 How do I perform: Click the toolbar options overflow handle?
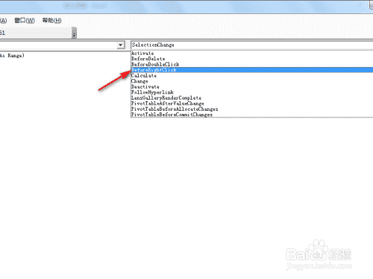point(74,33)
